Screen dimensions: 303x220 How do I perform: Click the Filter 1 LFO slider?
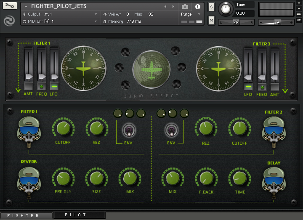pyautogui.click(x=54, y=65)
